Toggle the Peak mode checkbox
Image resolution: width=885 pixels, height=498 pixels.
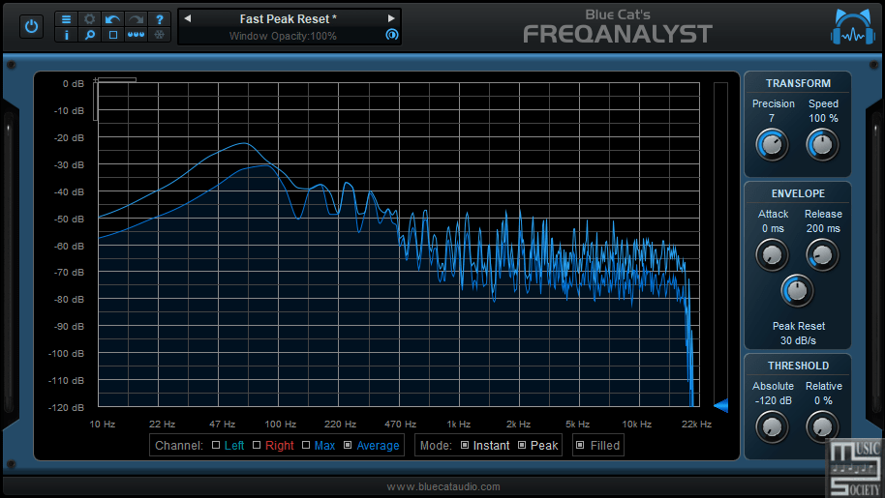(522, 445)
